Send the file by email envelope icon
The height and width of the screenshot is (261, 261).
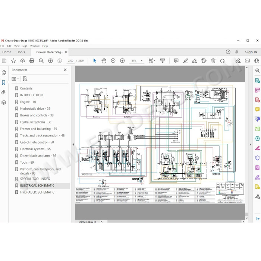point(247,61)
